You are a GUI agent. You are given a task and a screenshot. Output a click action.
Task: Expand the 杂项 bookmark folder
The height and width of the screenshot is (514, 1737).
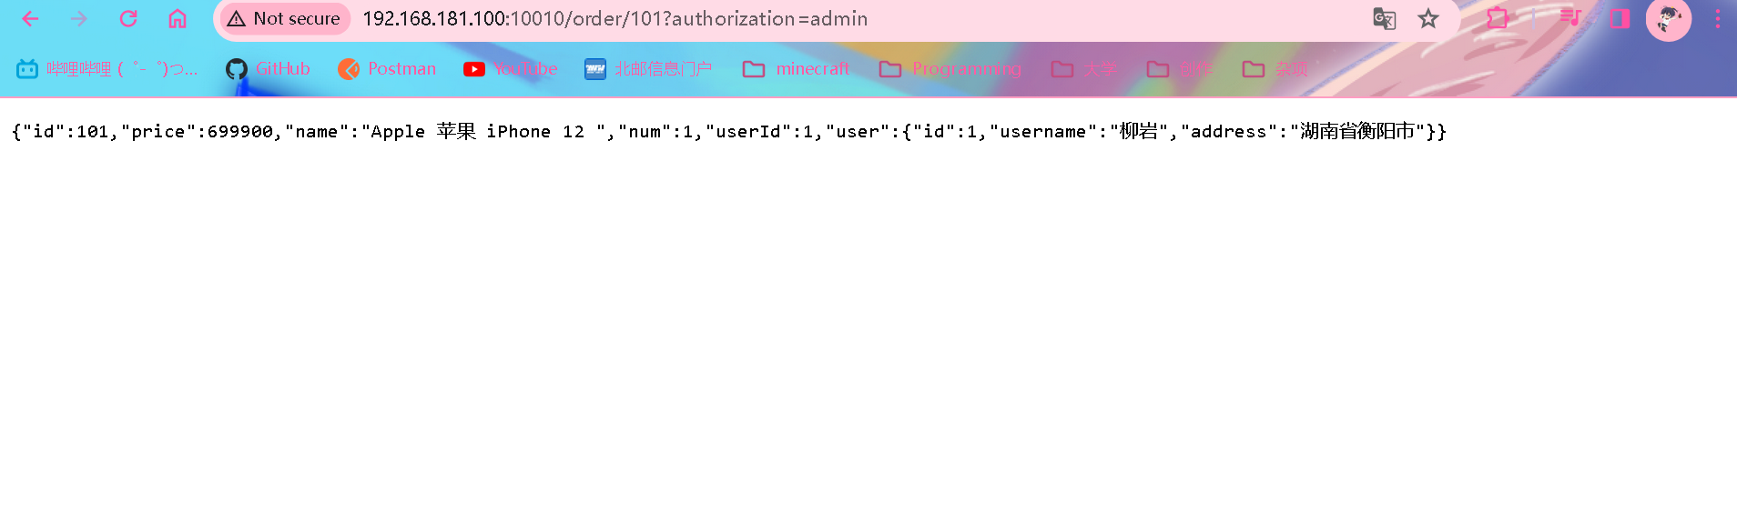pyautogui.click(x=1275, y=69)
